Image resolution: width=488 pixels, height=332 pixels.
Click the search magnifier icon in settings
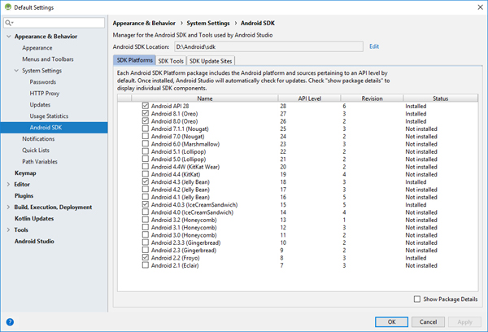9,24
